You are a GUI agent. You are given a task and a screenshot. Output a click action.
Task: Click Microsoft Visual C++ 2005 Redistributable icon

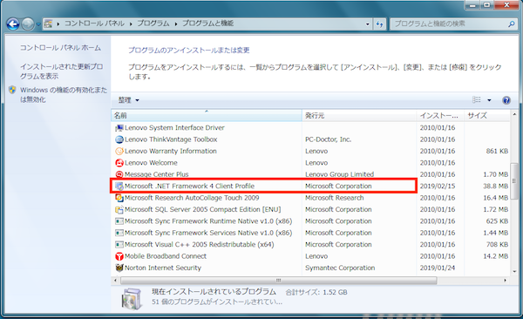pos(119,245)
